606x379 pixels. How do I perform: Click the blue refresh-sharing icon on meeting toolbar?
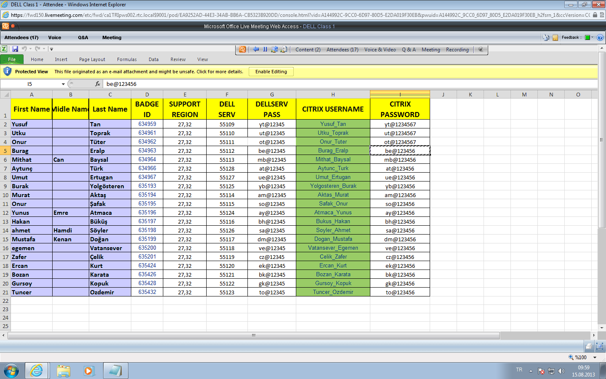click(x=274, y=49)
